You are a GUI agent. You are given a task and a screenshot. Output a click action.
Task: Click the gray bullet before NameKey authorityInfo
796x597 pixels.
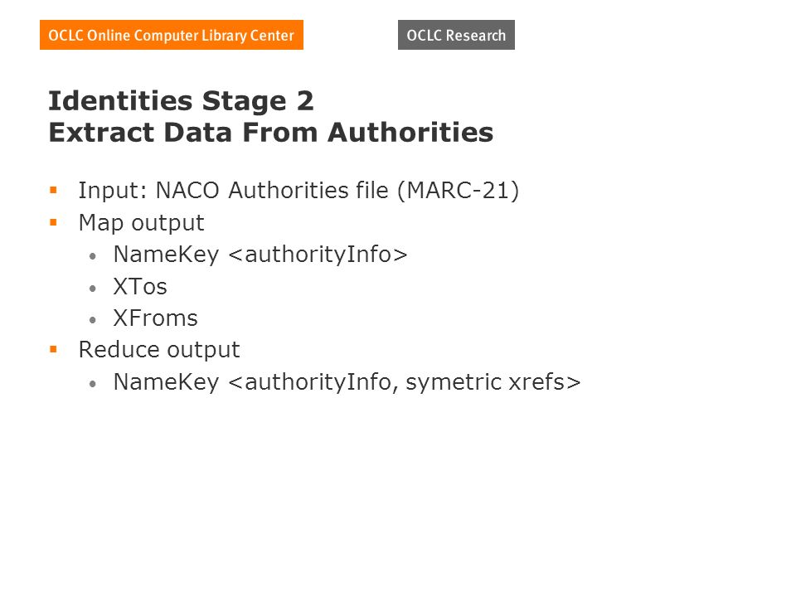(92, 257)
